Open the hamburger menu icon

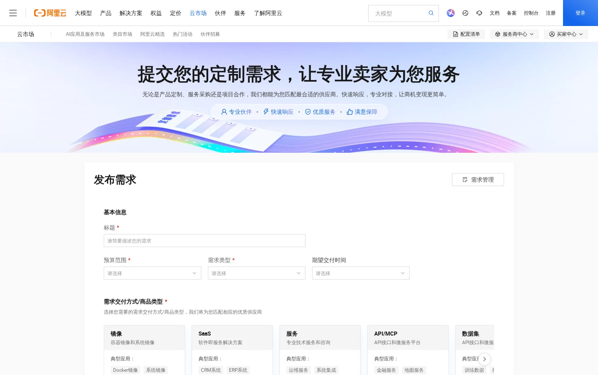coord(13,13)
